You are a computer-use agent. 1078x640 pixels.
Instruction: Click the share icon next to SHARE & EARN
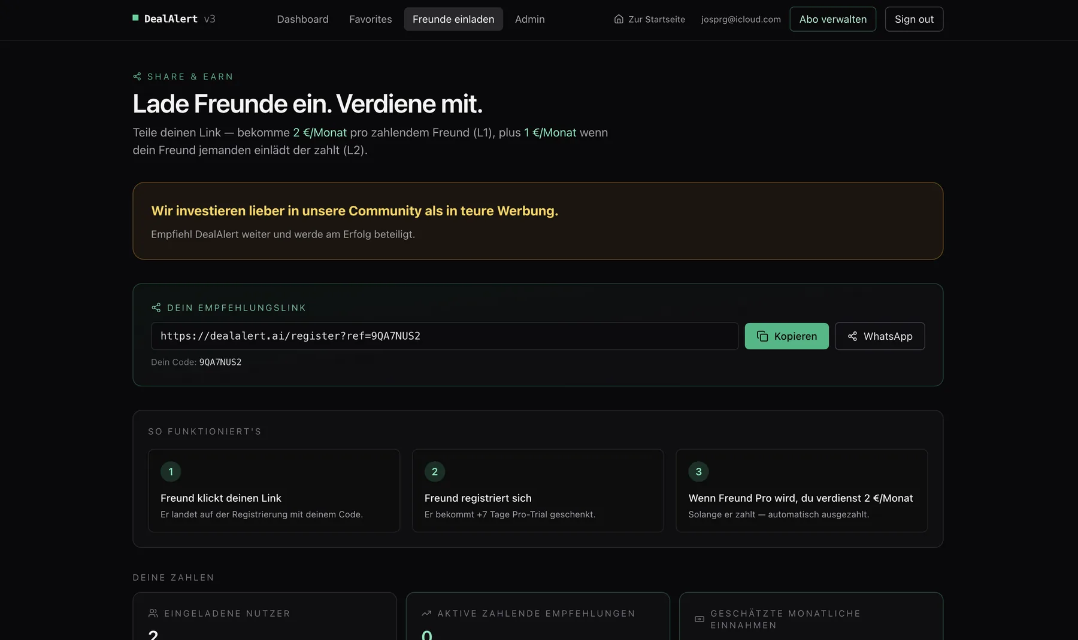[137, 77]
